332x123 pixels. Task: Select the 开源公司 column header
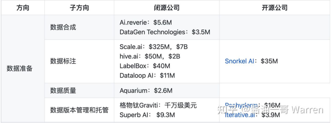point(275,8)
